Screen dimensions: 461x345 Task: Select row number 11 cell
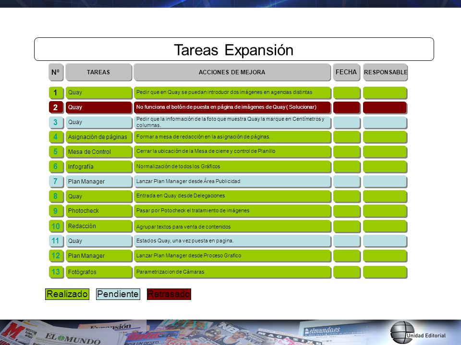(56, 241)
